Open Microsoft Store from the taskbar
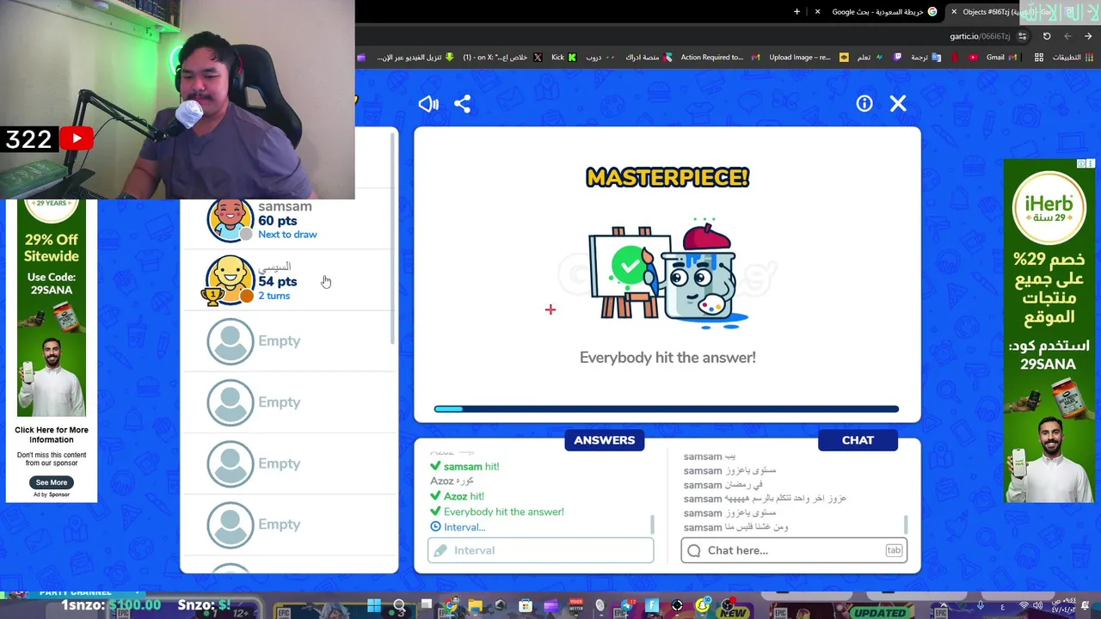Screen dimensions: 1101x619 [x=525, y=606]
